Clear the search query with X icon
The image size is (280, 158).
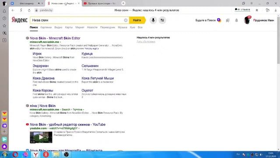coord(126,20)
